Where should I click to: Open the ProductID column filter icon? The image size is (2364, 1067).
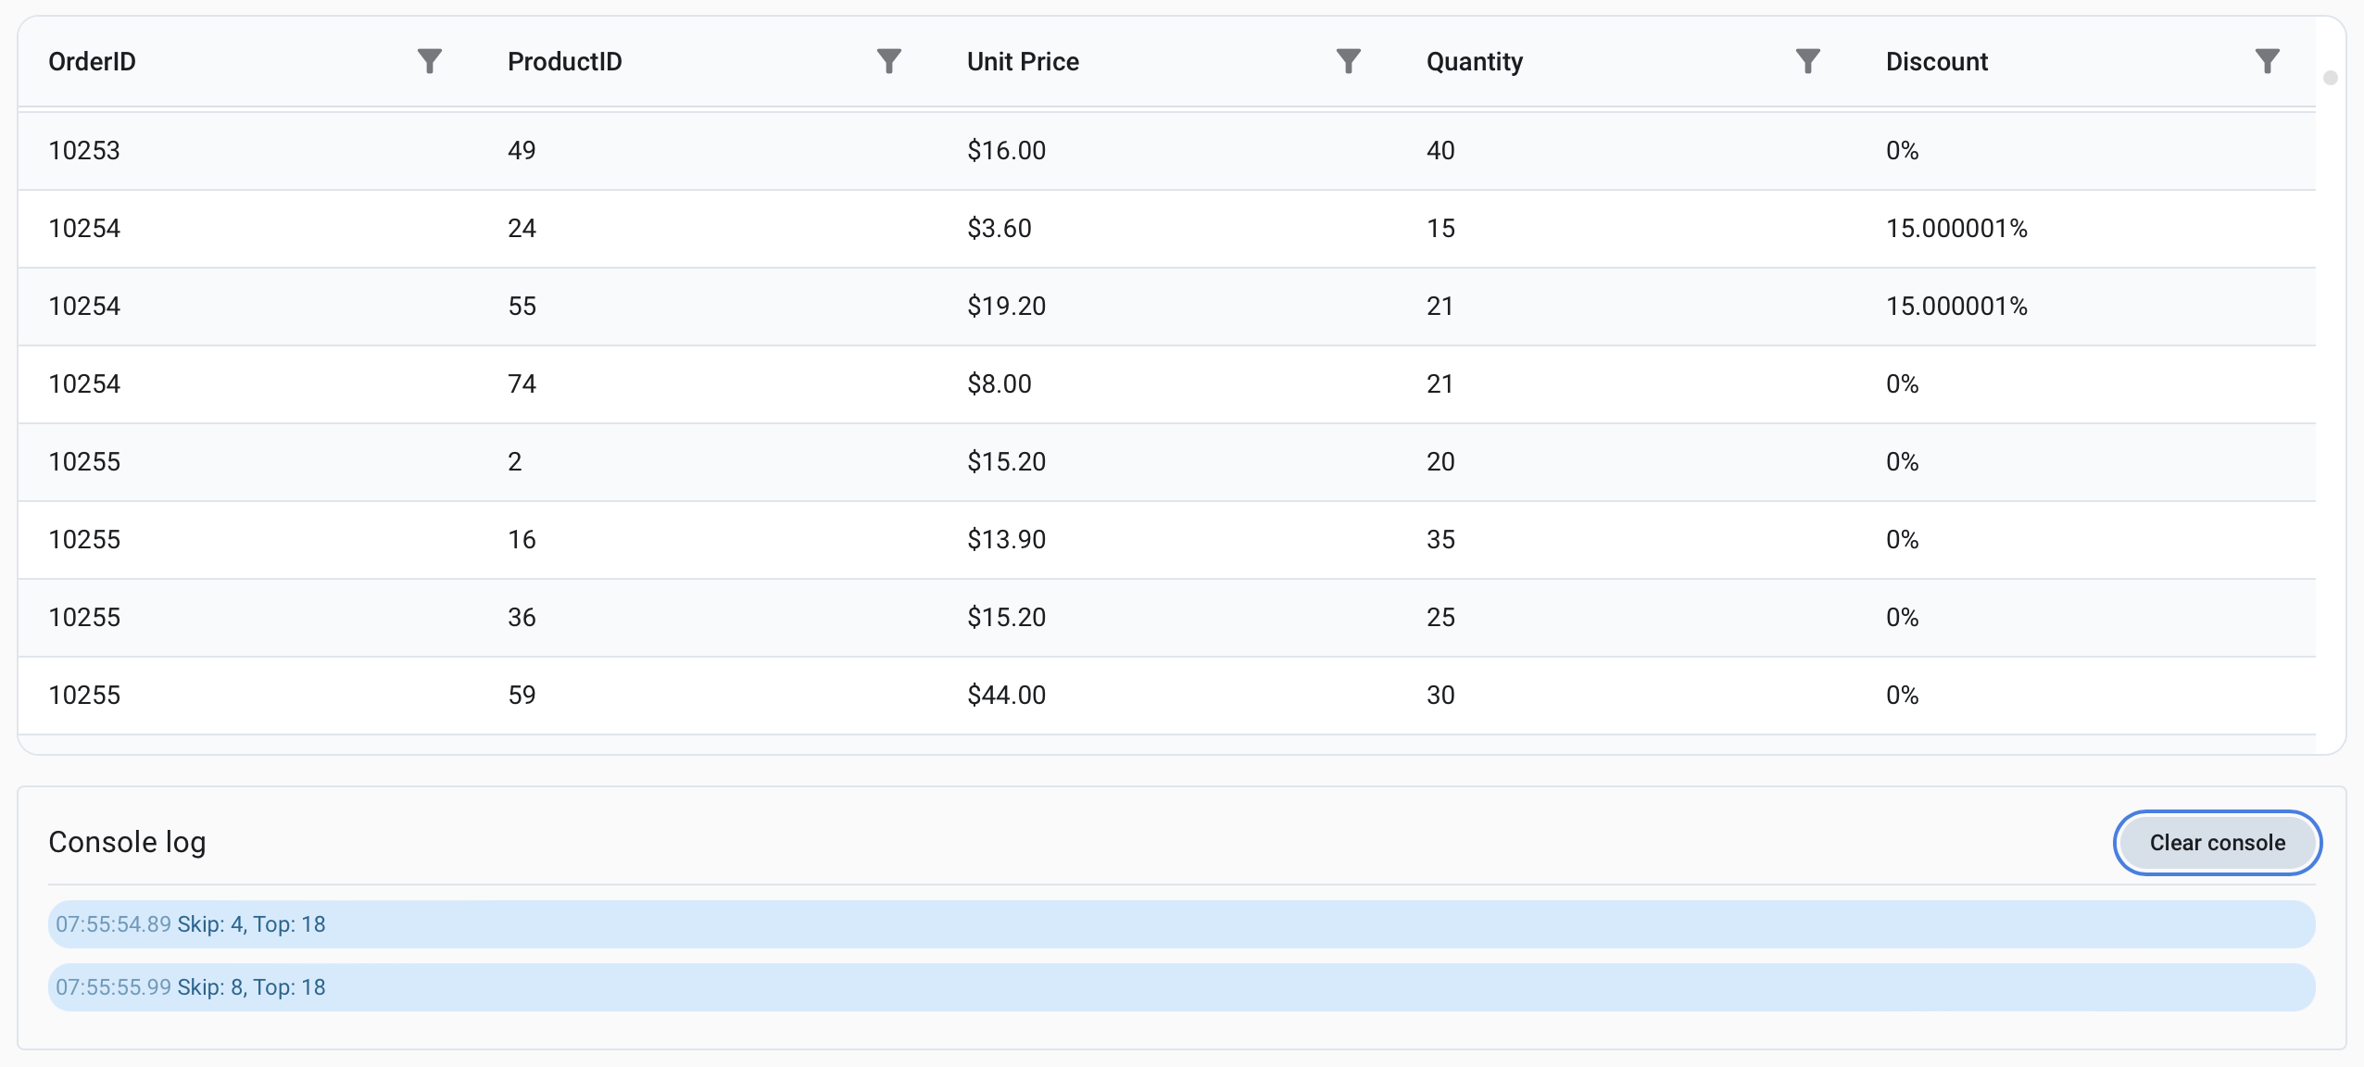[888, 61]
